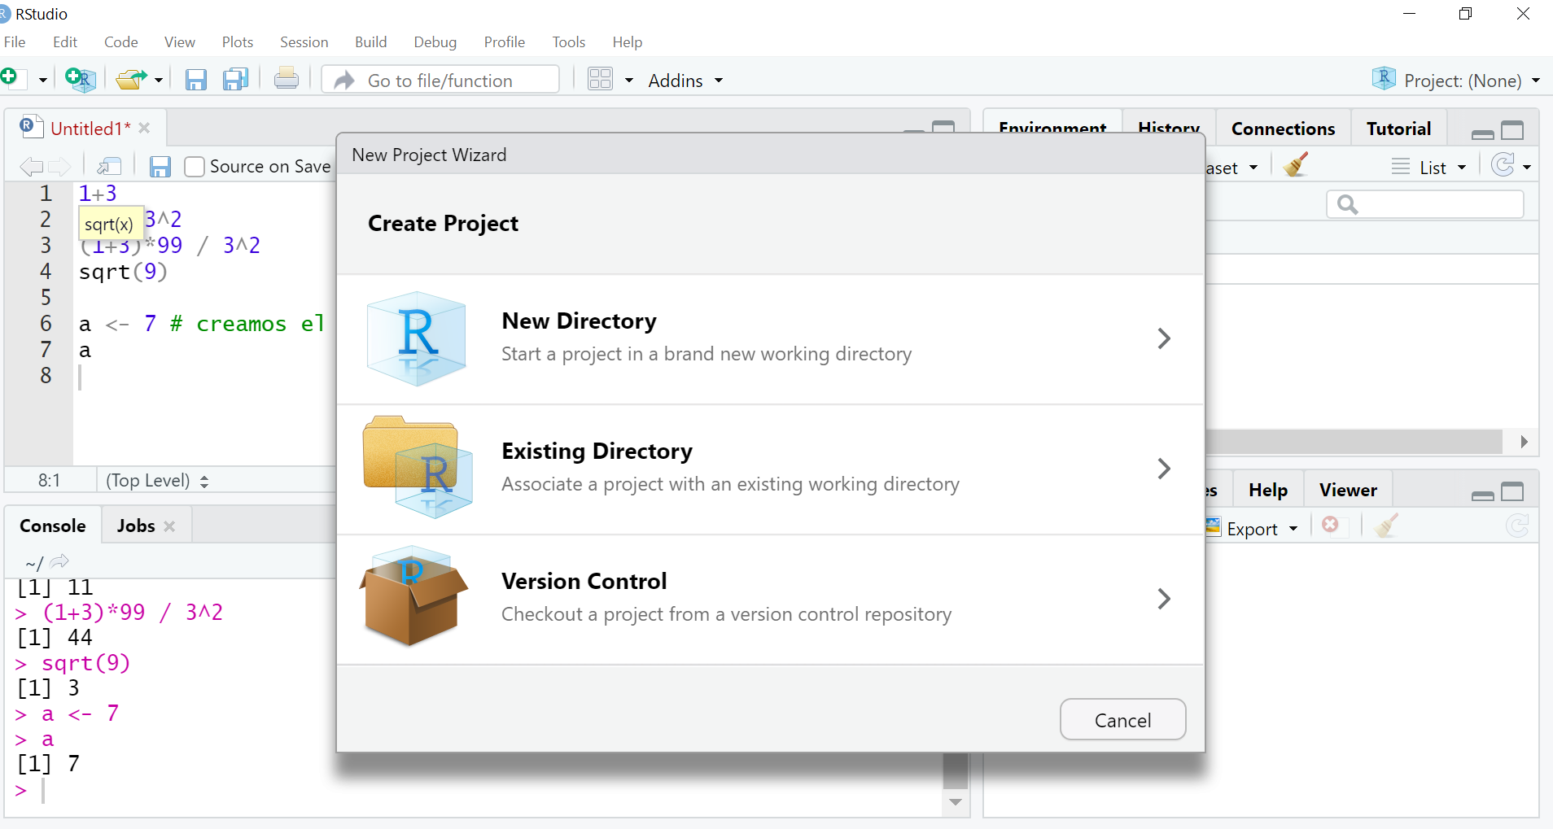Click the Go to file/function field
This screenshot has height=829, width=1553.
(x=440, y=81)
